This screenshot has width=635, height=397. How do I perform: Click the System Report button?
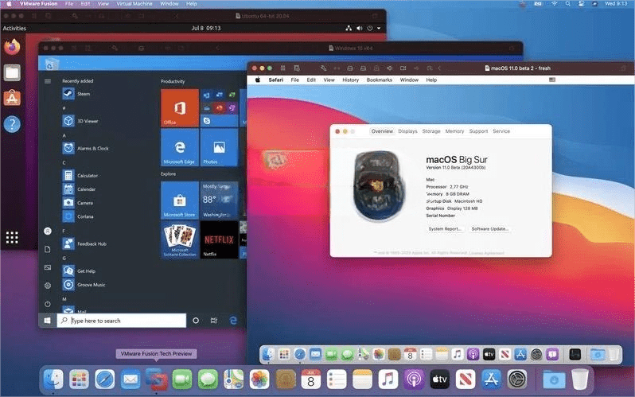coord(445,229)
